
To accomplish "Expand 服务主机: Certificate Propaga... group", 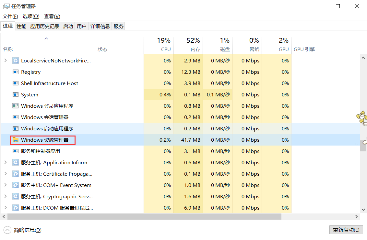I will [6, 174].
